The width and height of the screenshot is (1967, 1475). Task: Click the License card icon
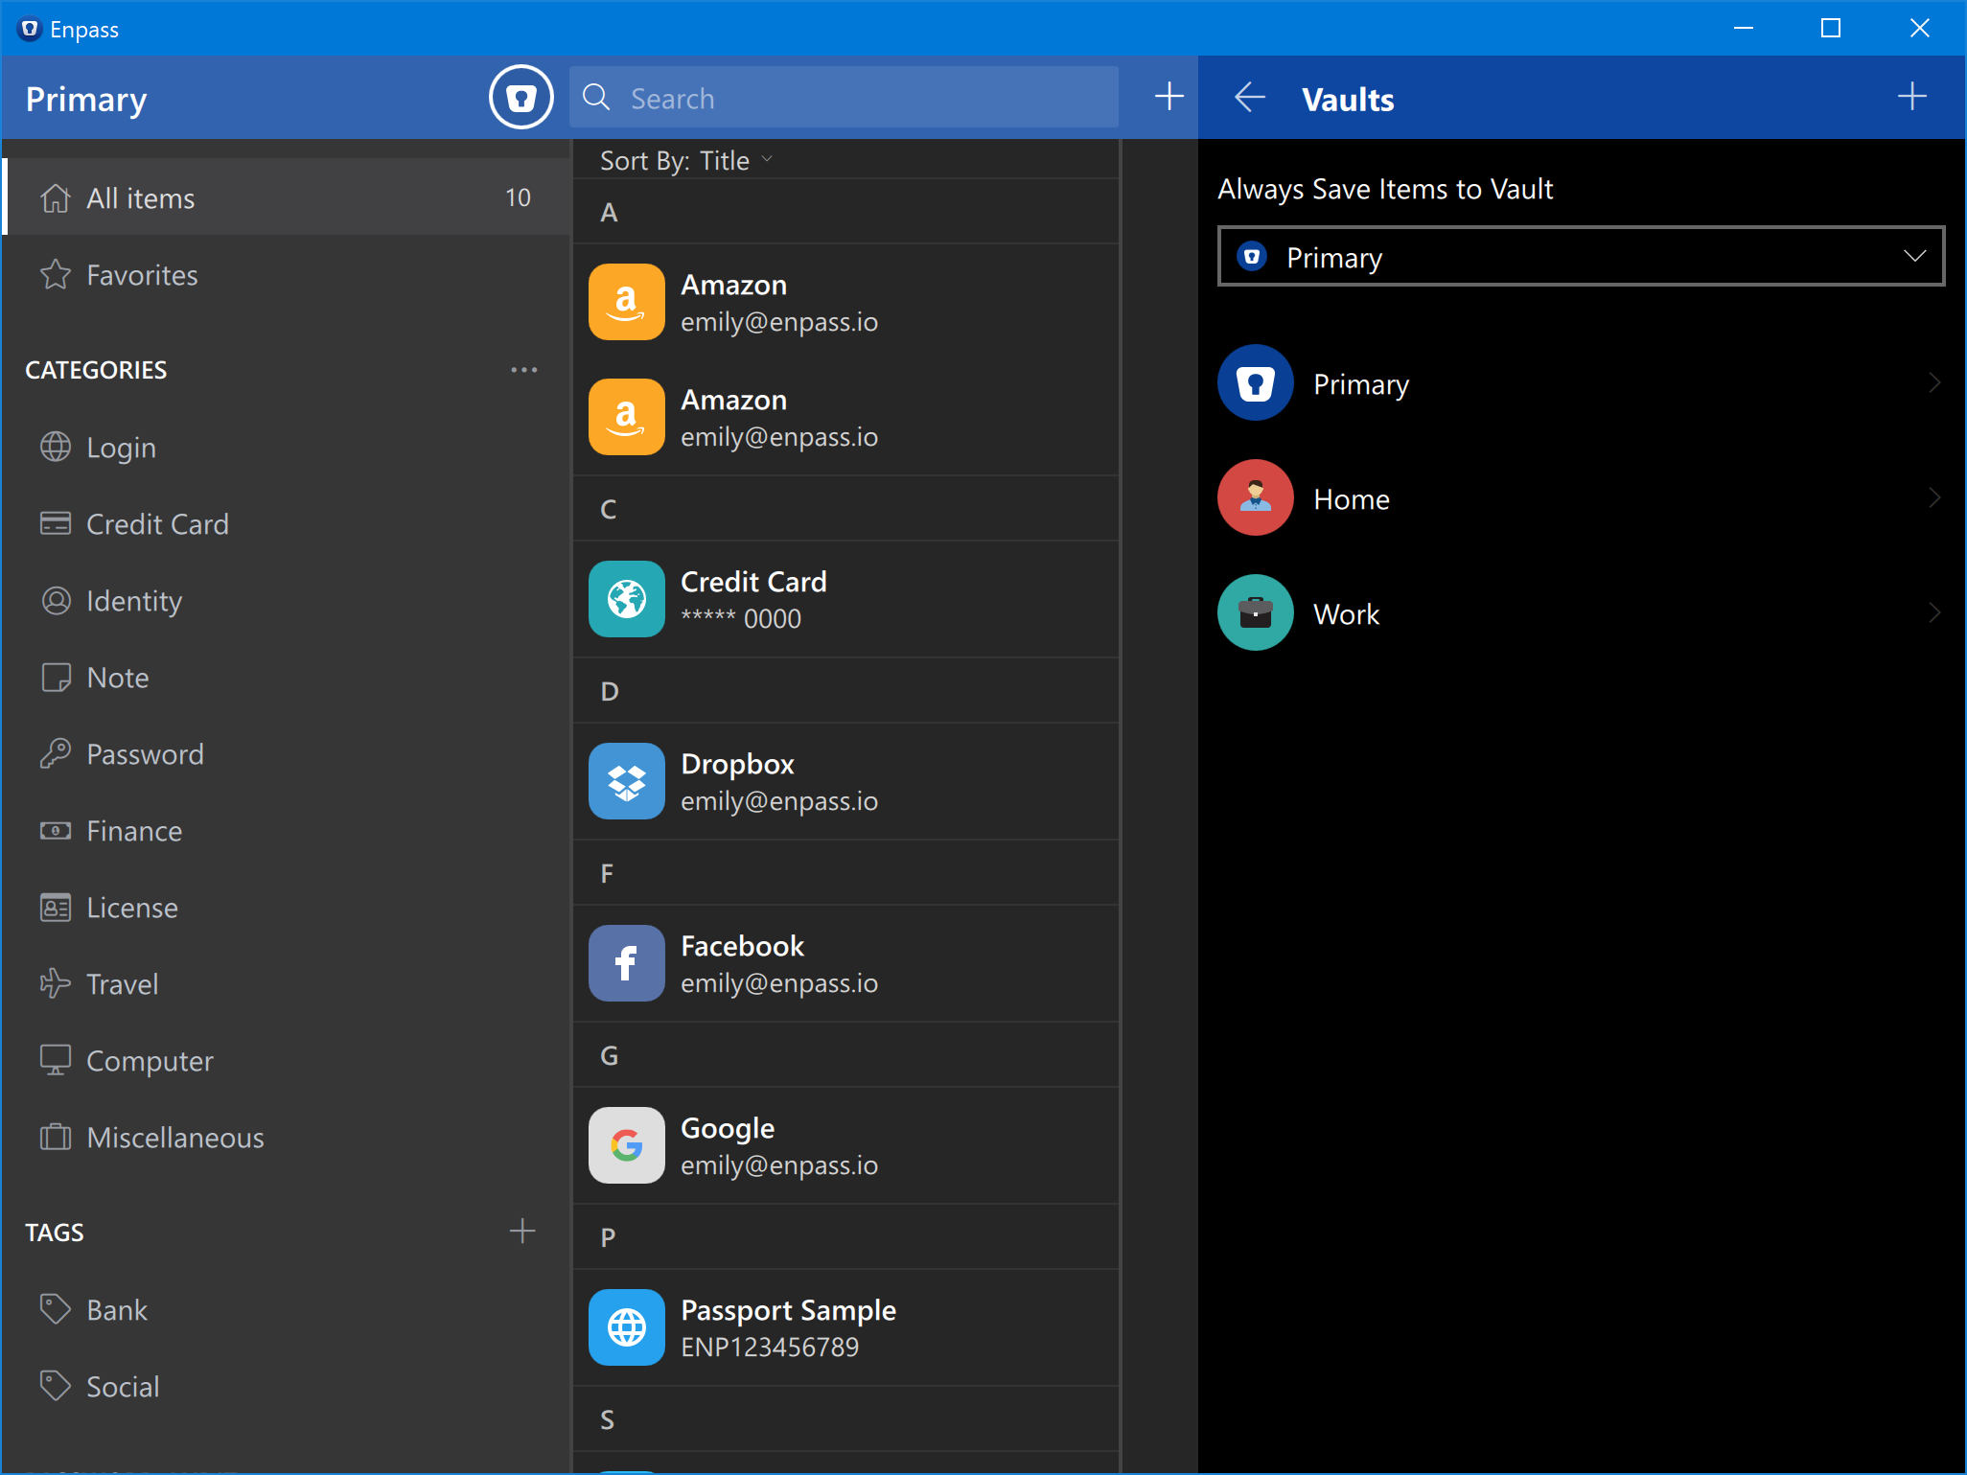coord(56,907)
